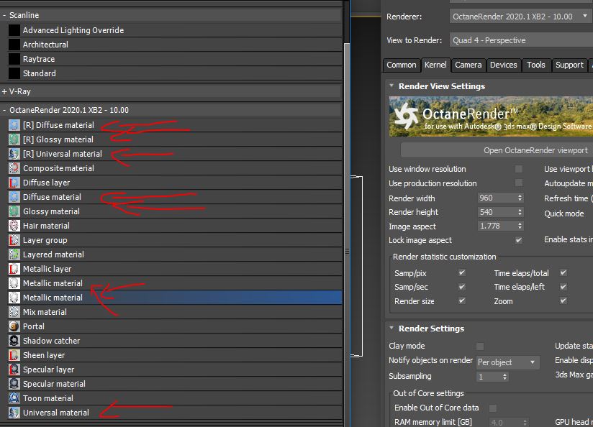Switch to the Devices tab
This screenshot has width=593, height=427.
[x=503, y=65]
